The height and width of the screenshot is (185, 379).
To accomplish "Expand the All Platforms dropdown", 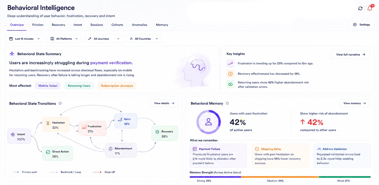I will [x=64, y=39].
